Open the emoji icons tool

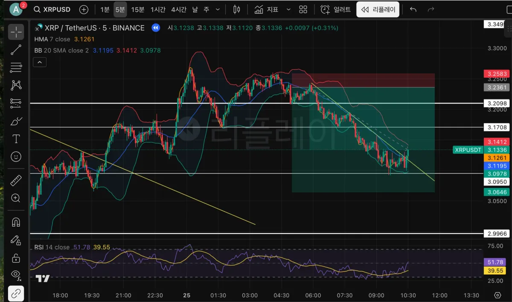pos(16,157)
